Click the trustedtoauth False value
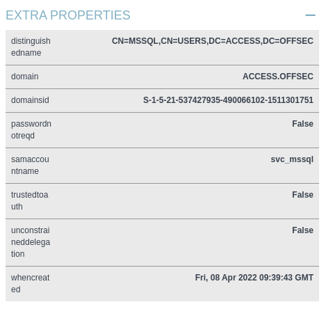Screen dimensions: 326x309 click(302, 195)
